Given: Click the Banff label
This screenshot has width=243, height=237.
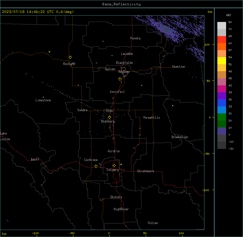Looking at the screenshot, I should [35, 160].
